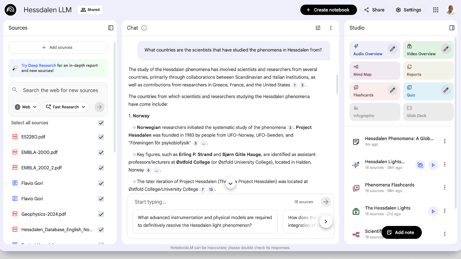Deselect Geophysics-2024.pdf source checkbox
Image resolution: width=461 pixels, height=259 pixels.
101,214
